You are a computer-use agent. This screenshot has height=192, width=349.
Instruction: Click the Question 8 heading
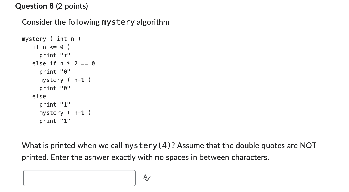tap(34, 6)
